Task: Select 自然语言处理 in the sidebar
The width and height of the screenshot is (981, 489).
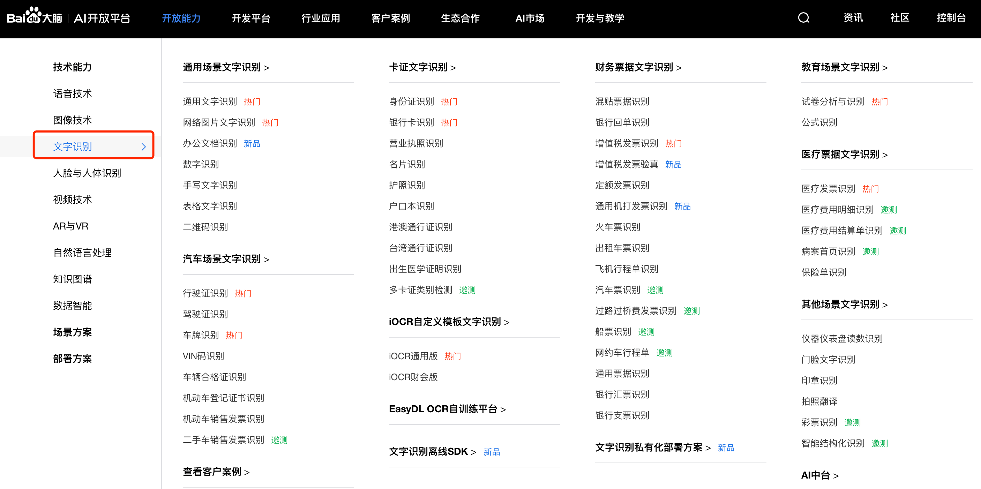Action: 82,253
